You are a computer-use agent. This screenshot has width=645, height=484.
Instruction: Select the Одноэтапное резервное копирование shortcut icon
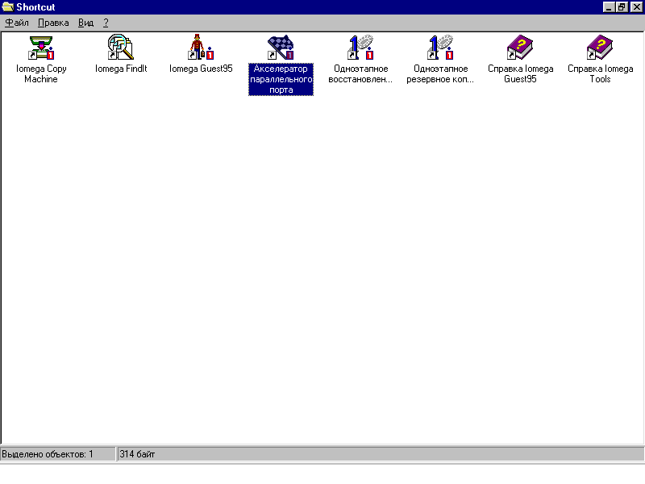click(440, 48)
